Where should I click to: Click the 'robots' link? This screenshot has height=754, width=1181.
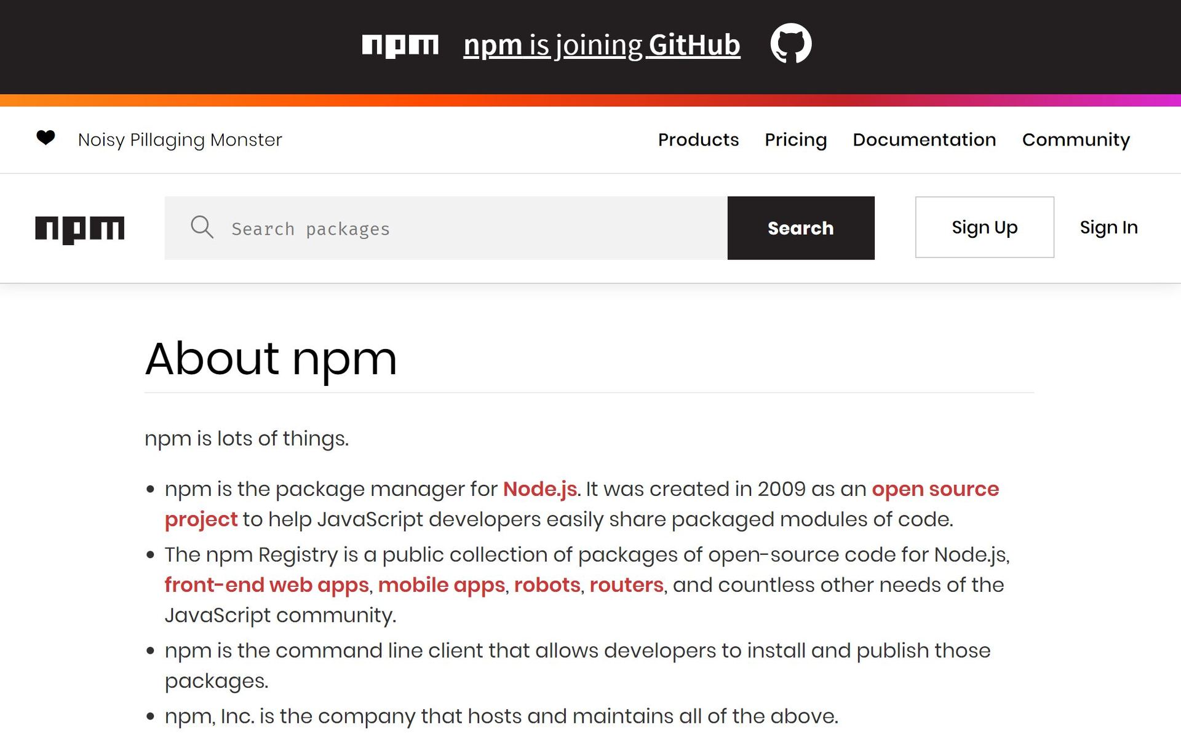(x=547, y=585)
